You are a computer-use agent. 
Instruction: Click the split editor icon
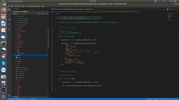pos(173,9)
